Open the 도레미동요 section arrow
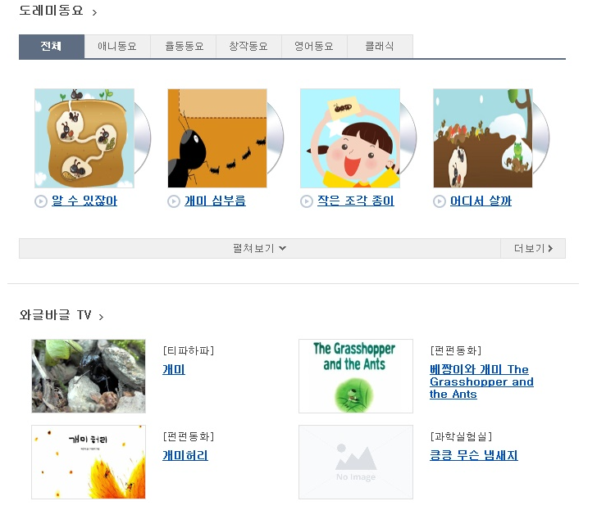 94,13
